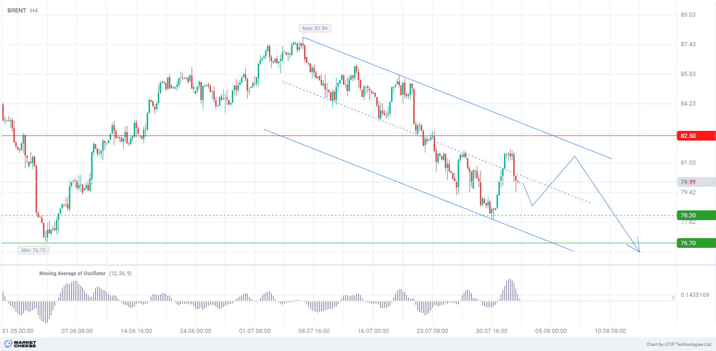Select the green 78.20 level label
The image size is (716, 351).
(x=696, y=215)
